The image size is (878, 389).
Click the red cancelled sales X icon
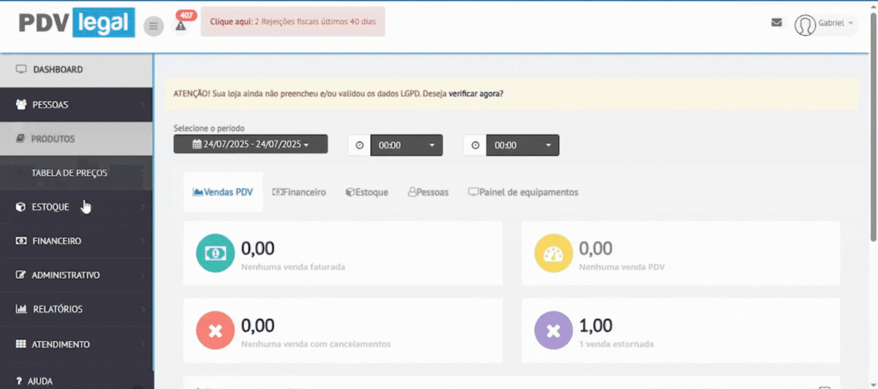click(215, 331)
